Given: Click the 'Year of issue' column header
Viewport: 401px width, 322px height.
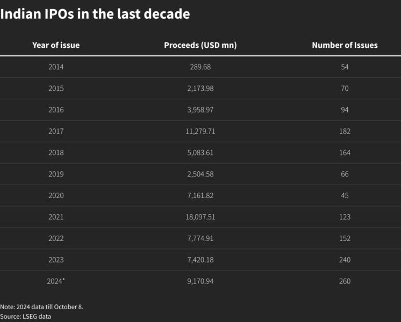Looking at the screenshot, I should (56, 45).
